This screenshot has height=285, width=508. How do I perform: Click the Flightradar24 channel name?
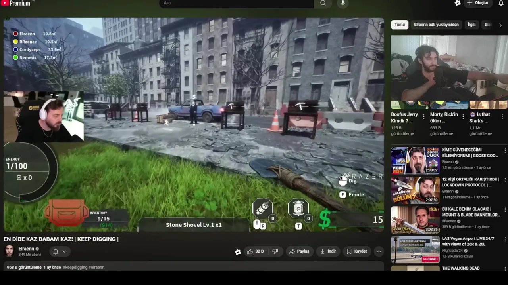tap(452, 251)
